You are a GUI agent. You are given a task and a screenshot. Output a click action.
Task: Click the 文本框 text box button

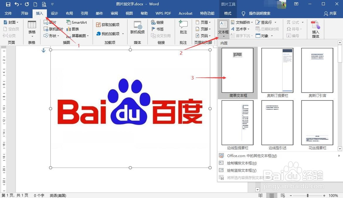(x=223, y=29)
